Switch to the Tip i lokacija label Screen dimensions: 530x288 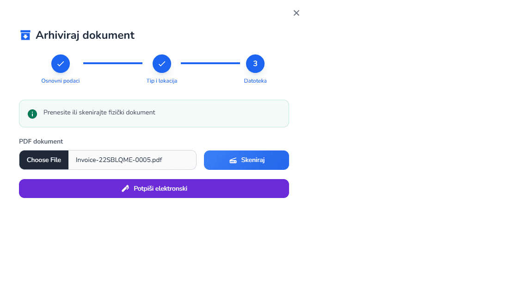162,81
